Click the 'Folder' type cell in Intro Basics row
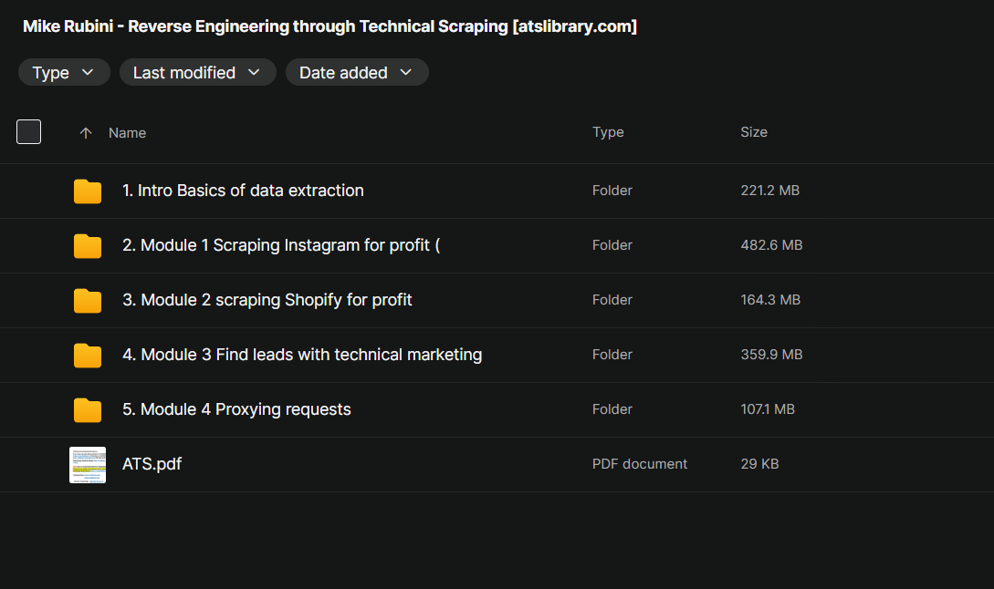 pos(612,191)
